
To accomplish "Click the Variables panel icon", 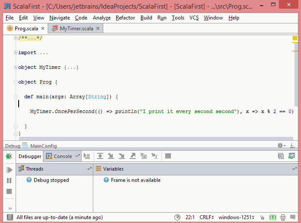I will tap(98, 168).
